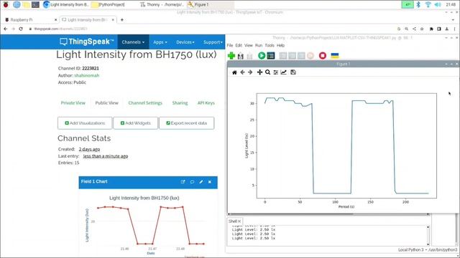
Task: Click the Chromium address bar URL
Action: click(x=60, y=29)
